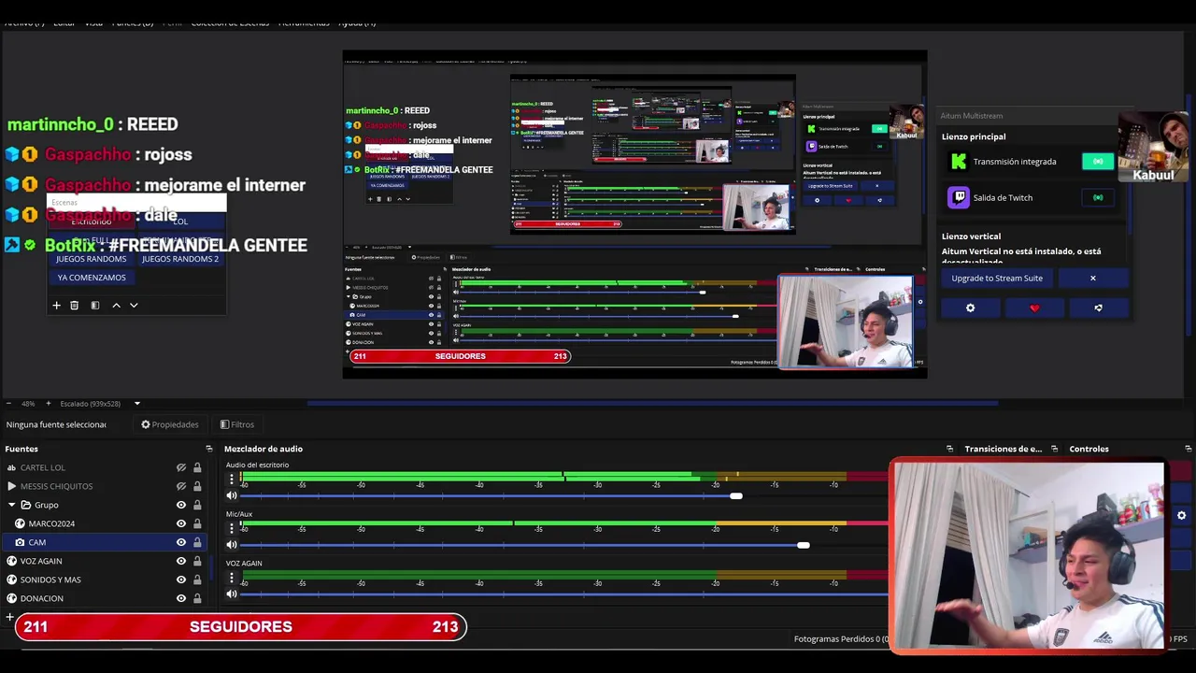This screenshot has height=673, width=1196.
Task: Hide the VOZ AGAIN source
Action: pyautogui.click(x=181, y=561)
